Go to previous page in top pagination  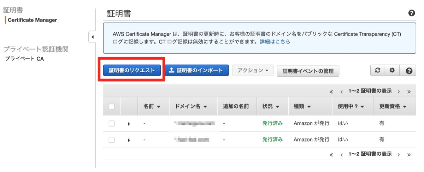coord(342,92)
